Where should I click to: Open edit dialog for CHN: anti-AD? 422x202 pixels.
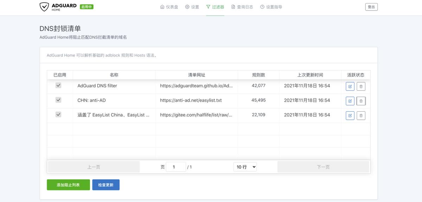[x=350, y=100]
